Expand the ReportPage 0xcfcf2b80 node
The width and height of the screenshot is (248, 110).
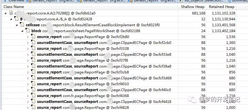click(x=28, y=37)
